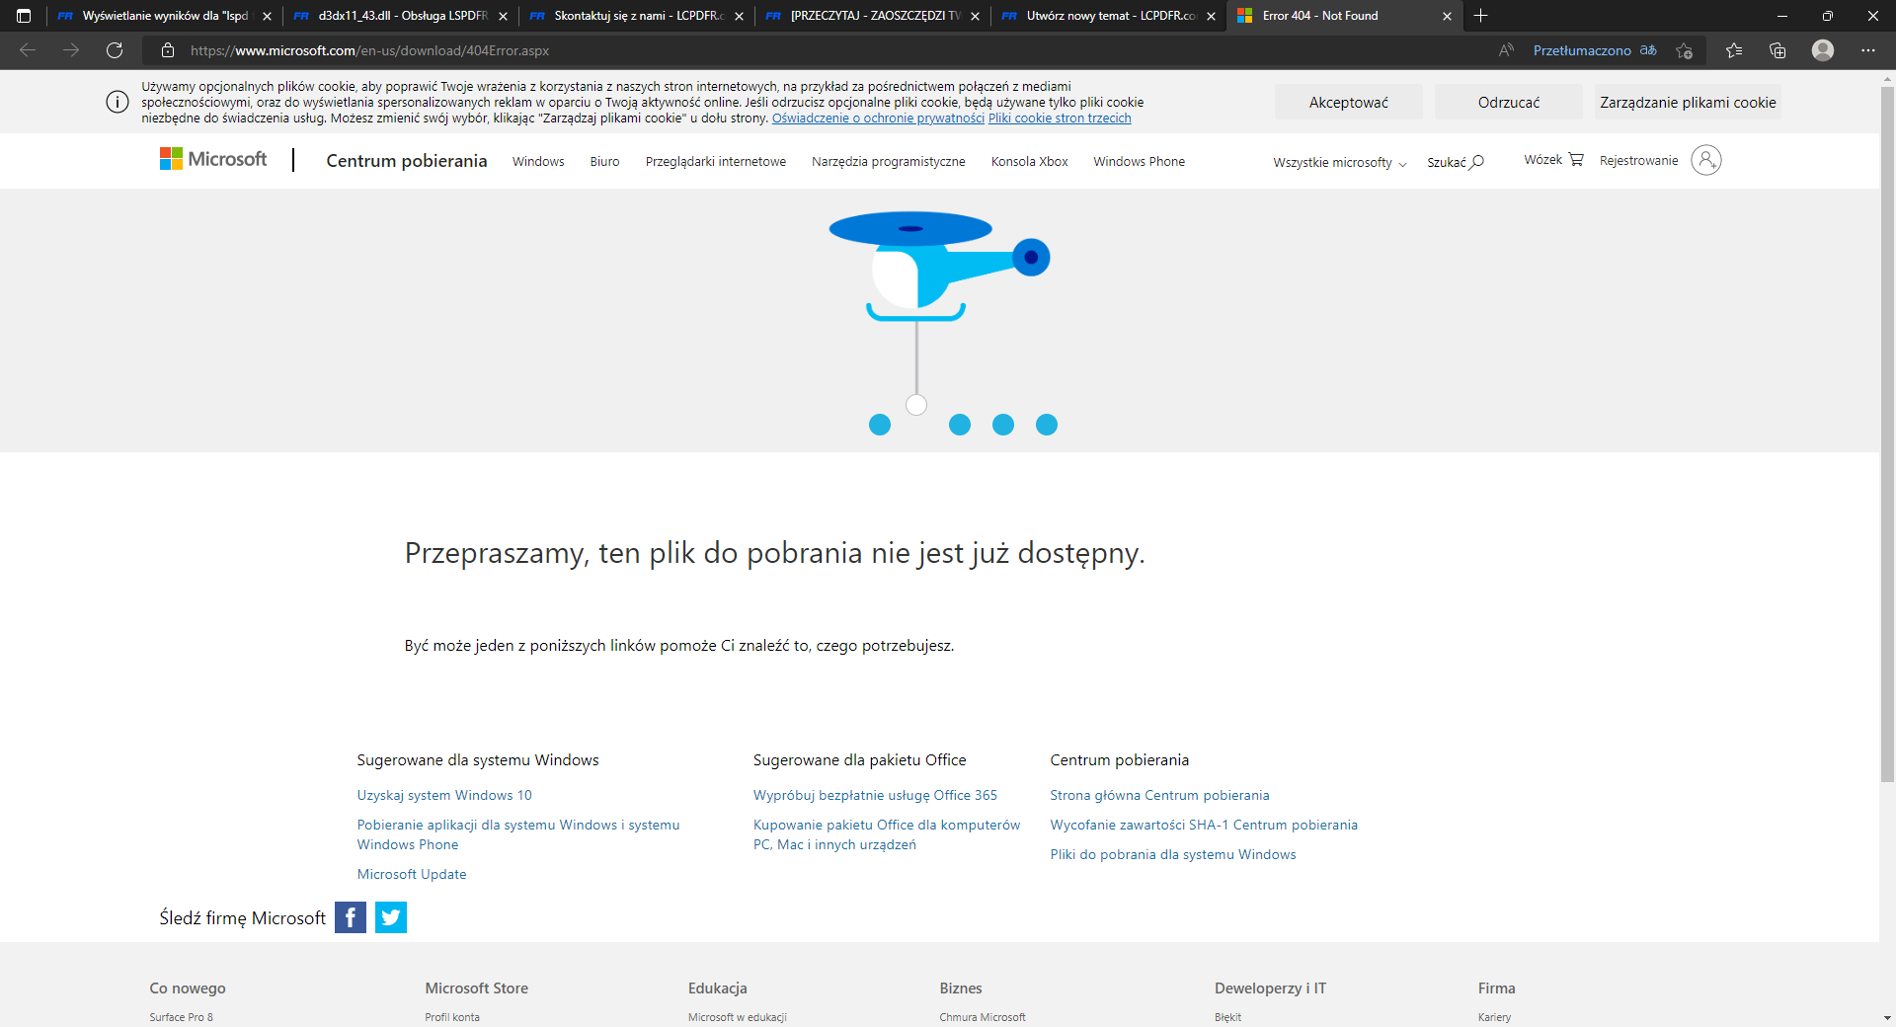Click the 'Rejestrowanie' sign-in link
1896x1027 pixels.
tap(1639, 160)
